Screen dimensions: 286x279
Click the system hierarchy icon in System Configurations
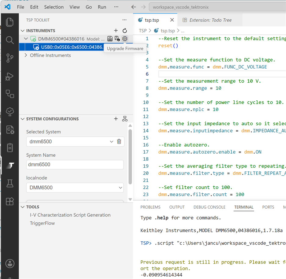click(125, 119)
